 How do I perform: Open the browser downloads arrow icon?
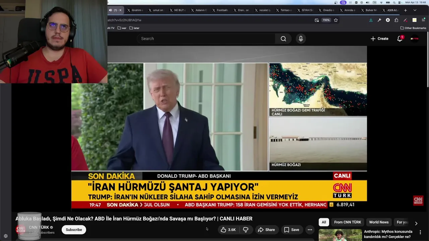pos(371,20)
